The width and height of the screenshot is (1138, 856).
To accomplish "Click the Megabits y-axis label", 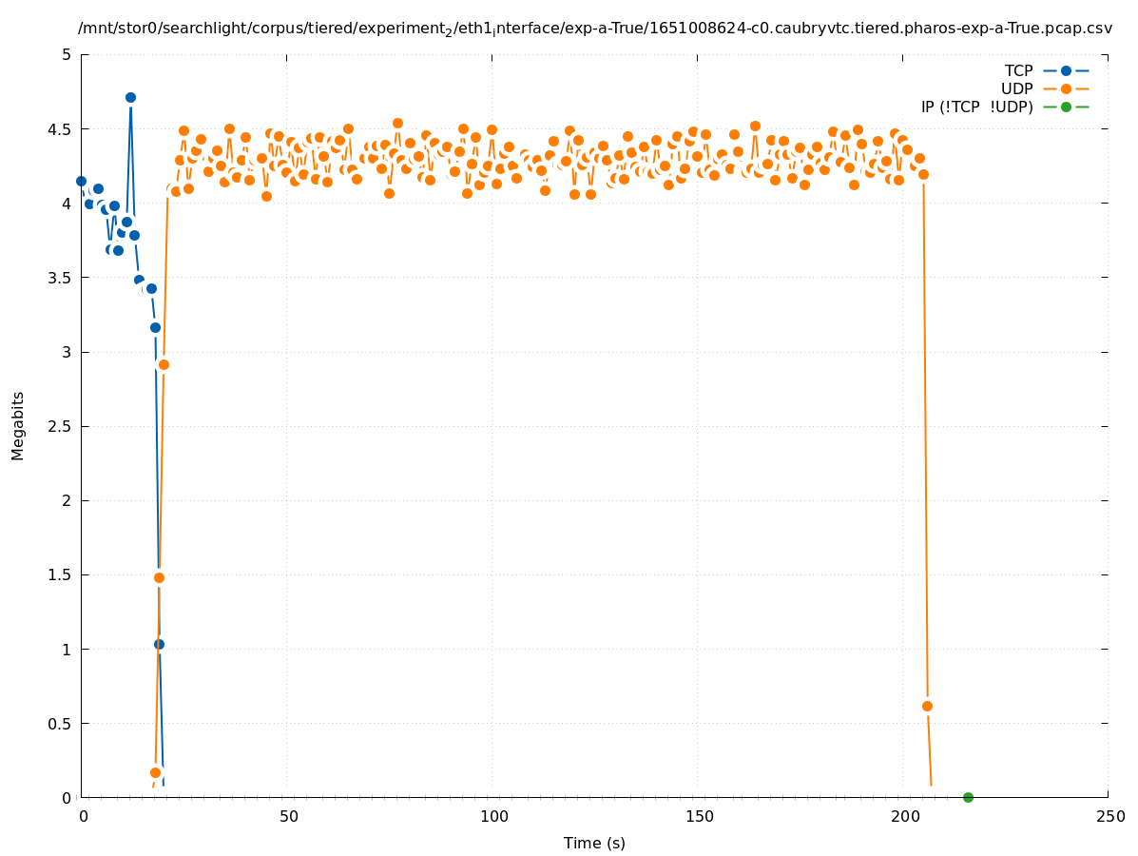I will coord(18,425).
